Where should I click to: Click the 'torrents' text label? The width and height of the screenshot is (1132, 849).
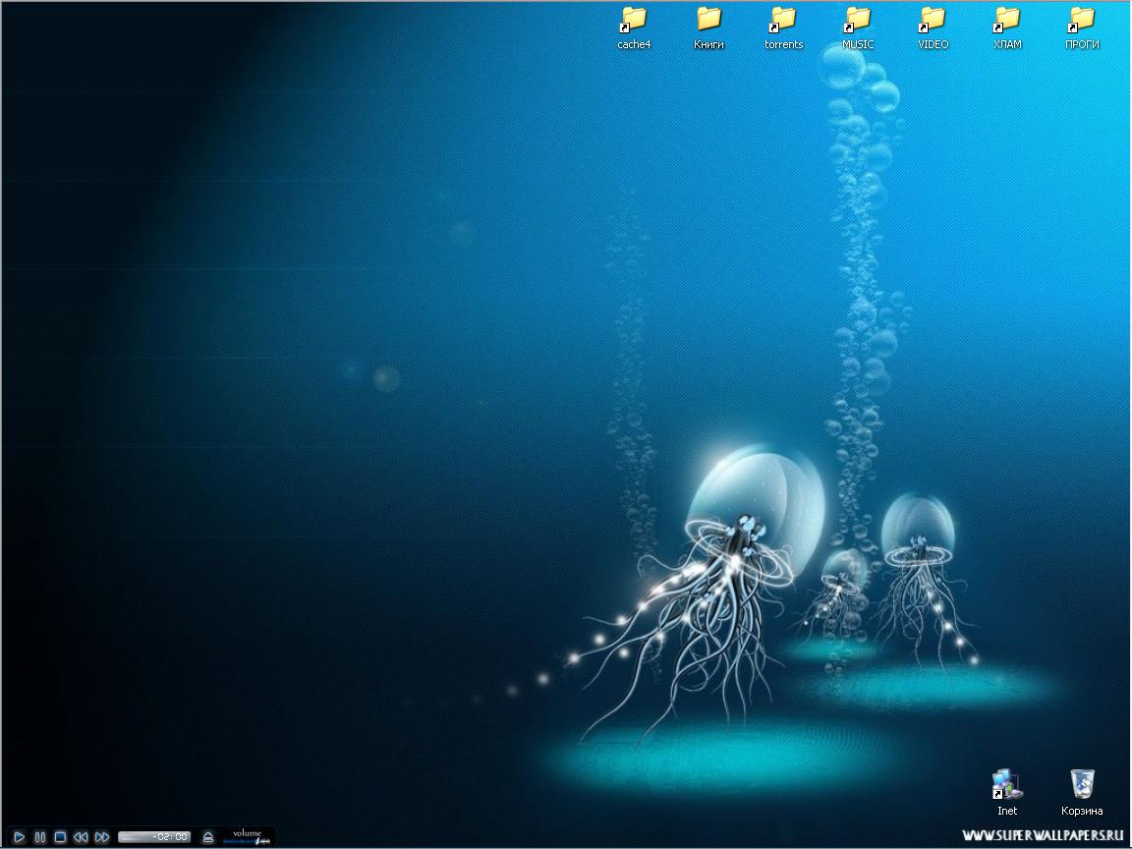[783, 44]
